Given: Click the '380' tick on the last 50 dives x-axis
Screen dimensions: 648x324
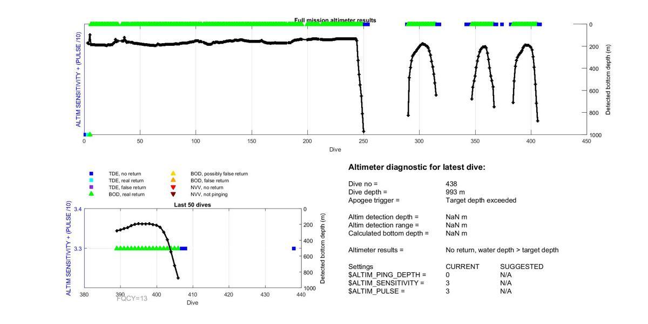Looking at the screenshot, I should click(84, 295).
